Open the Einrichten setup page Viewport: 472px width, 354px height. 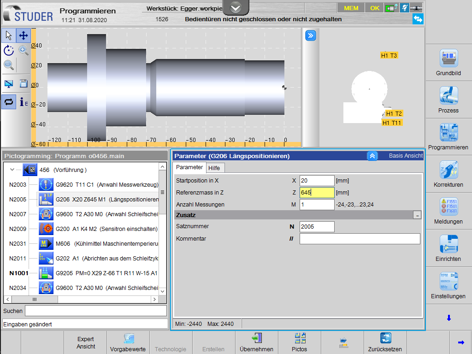click(448, 248)
